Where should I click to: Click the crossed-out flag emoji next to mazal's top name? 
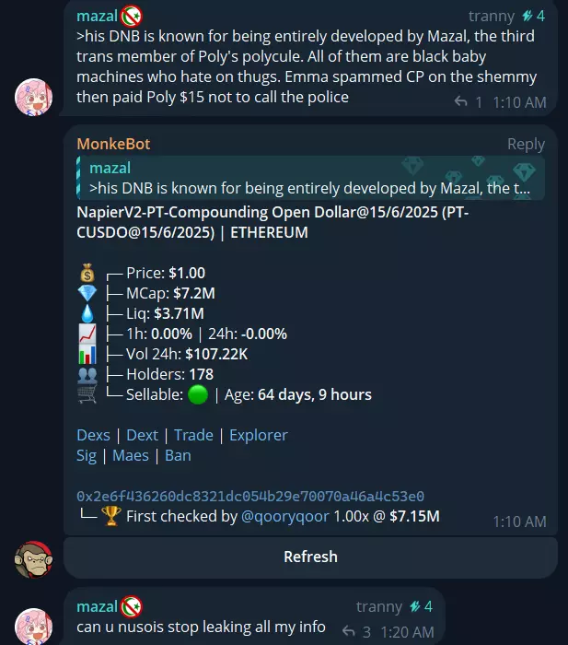132,16
